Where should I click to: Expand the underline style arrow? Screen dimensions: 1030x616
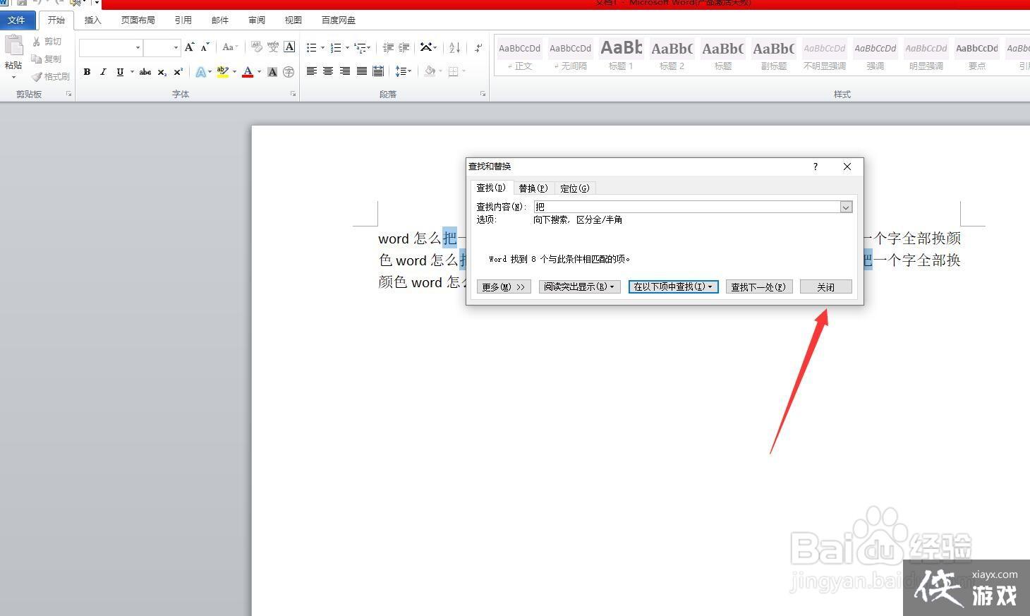tap(132, 72)
